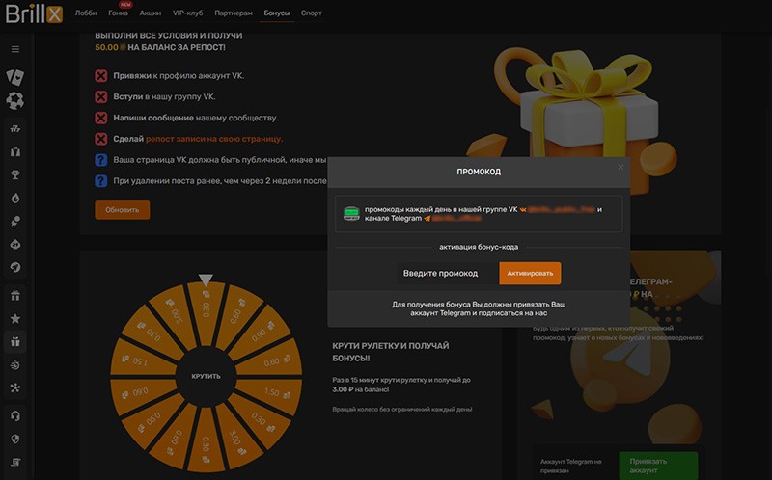772x480 pixels.
Task: Click the shield icon in the sidebar
Action: coord(14,439)
